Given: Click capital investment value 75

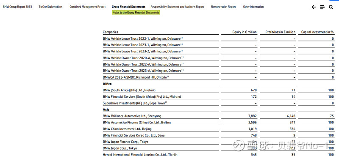Looking at the screenshot, I should point(332,116).
